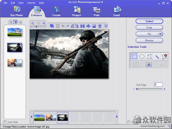Click the copy (stacked squares) toolbar icon
The image size is (172, 129).
coord(52,26)
